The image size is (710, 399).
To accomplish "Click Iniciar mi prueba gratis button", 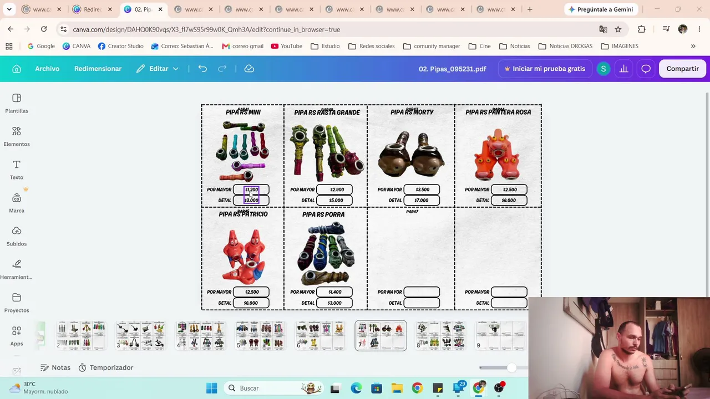I will [x=544, y=69].
